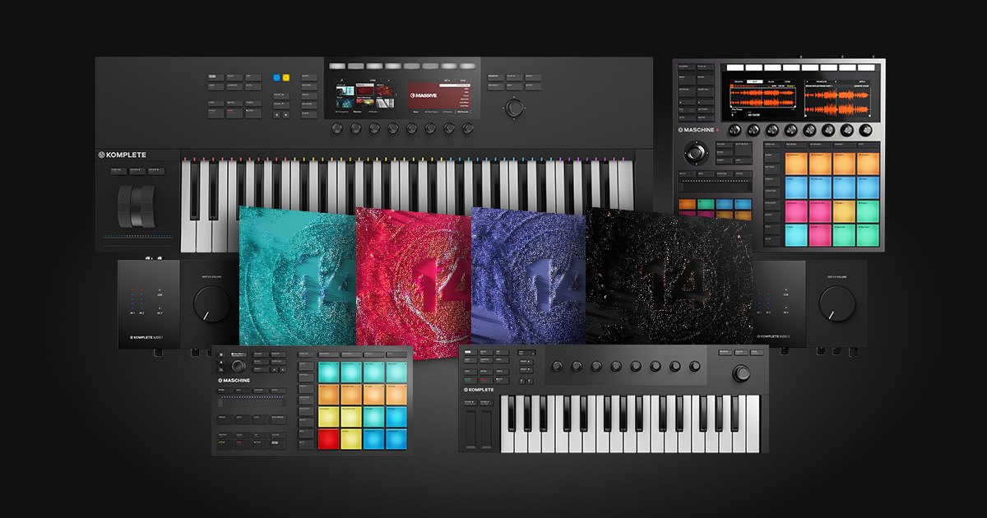Click the MASCHINE logo on the Mikro controller
987x518 pixels.
pos(234,381)
